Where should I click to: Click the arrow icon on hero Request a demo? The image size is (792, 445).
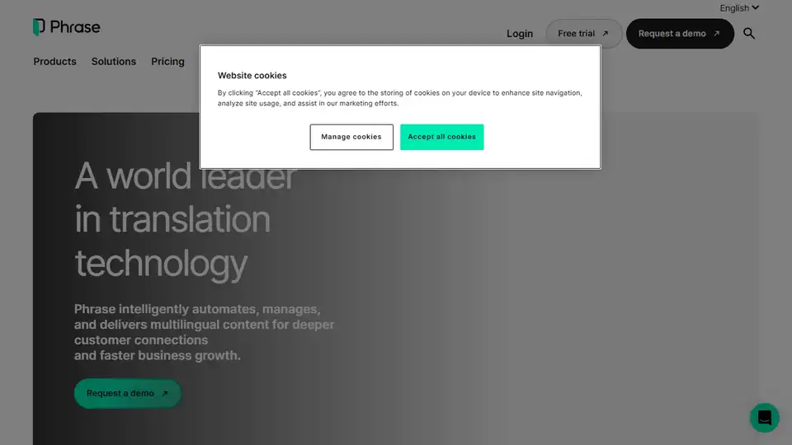(164, 393)
